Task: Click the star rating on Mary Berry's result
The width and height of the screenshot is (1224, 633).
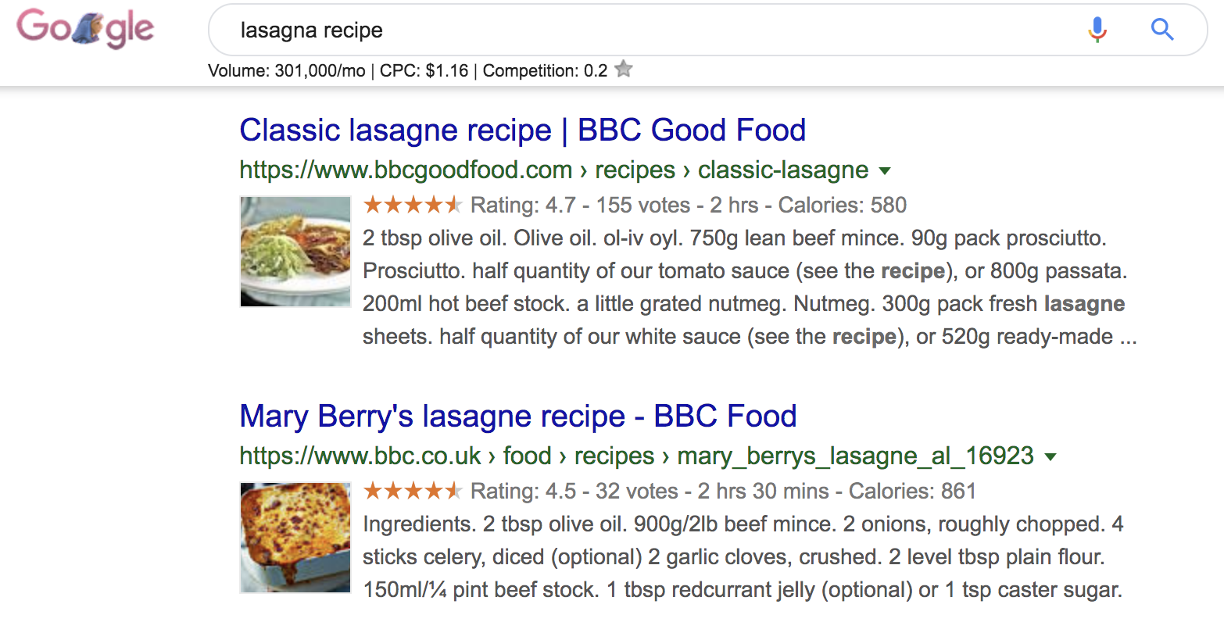Action: [x=413, y=492]
